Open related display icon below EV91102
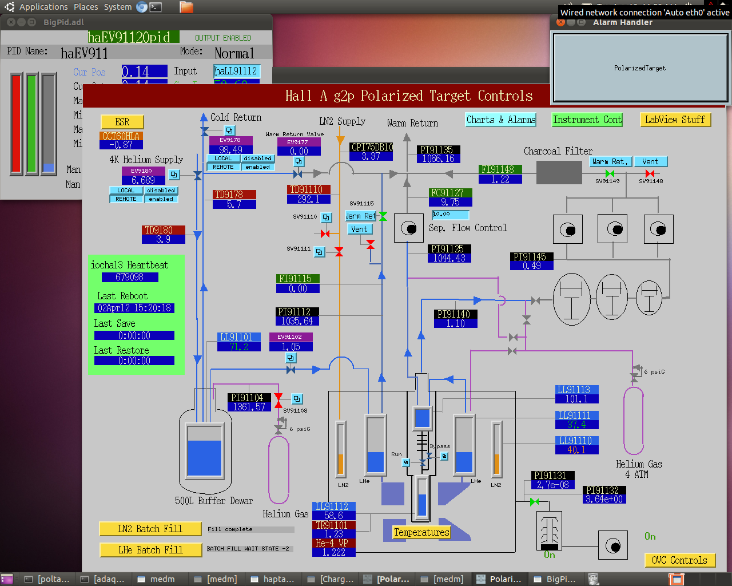 click(x=291, y=358)
